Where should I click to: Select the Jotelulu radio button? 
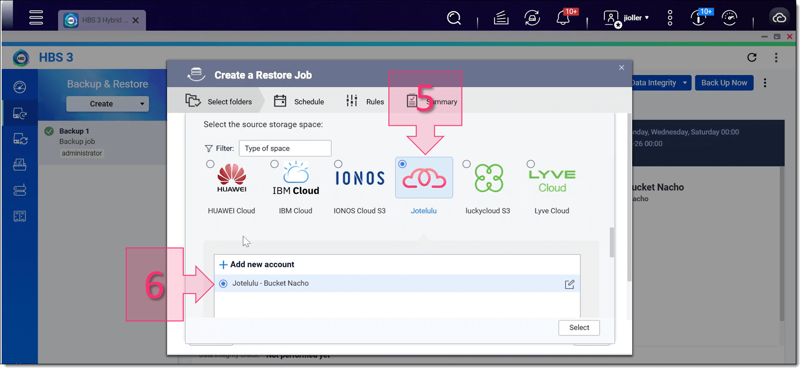[x=402, y=164]
